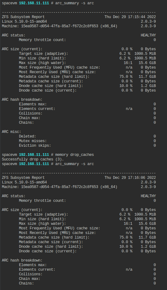Click the first arc_summary -s arc command
Screen dimensions: 167x290
click(74, 3)
